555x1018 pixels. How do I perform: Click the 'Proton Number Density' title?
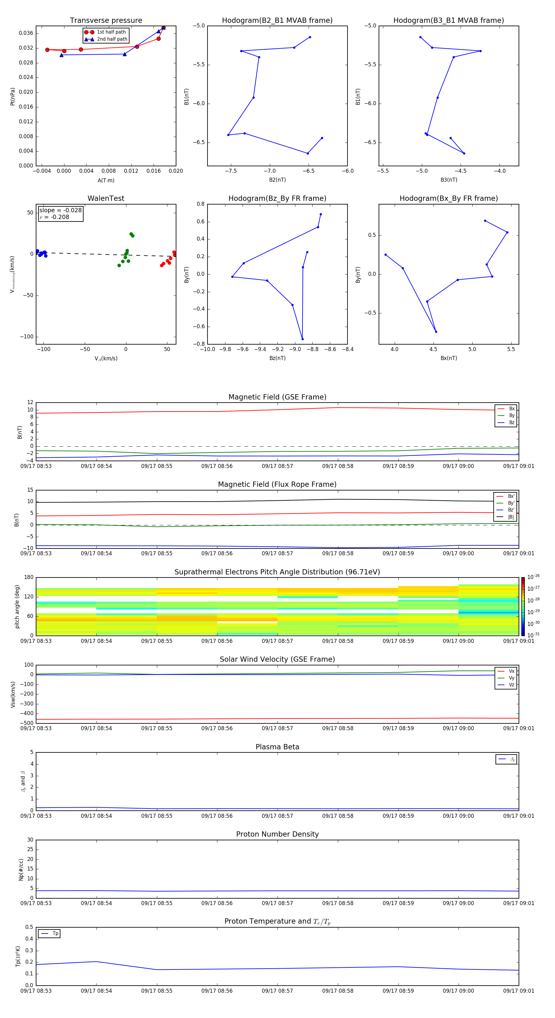coord(277,834)
